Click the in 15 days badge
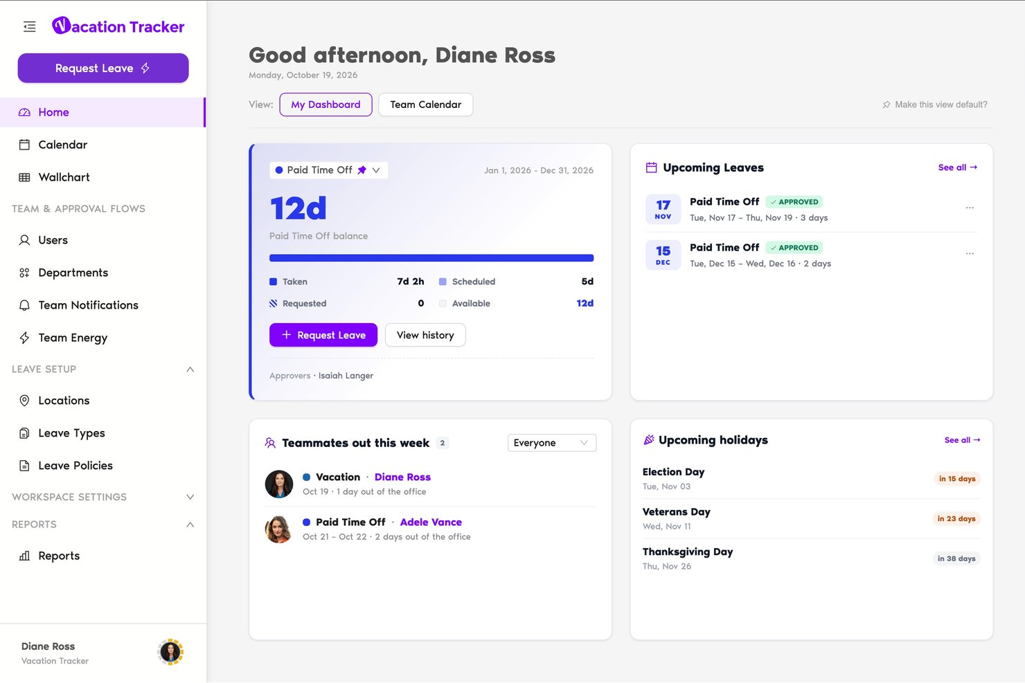Screen dimensions: 1025x683 (x=957, y=479)
